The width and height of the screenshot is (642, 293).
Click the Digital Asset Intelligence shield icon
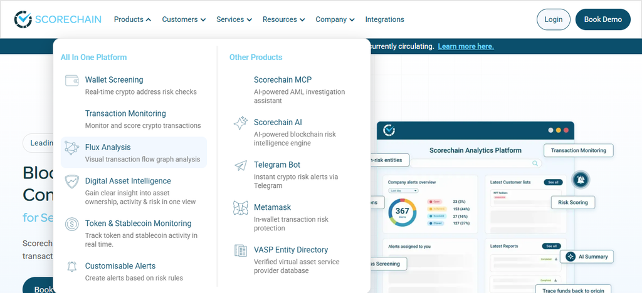(x=72, y=182)
